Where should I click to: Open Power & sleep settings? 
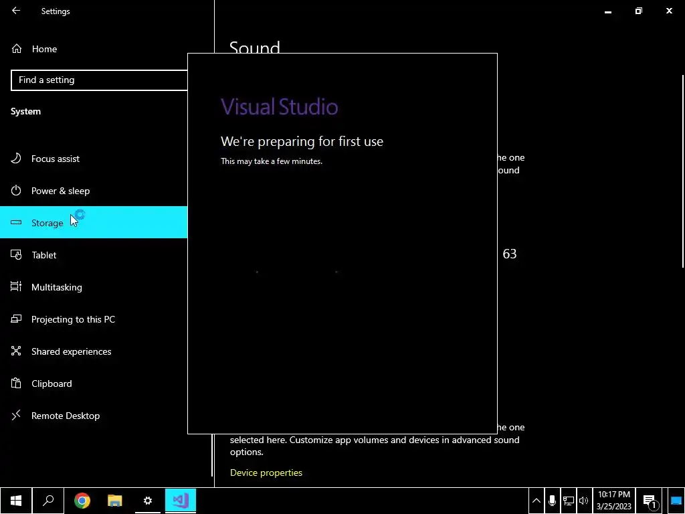click(x=94, y=191)
